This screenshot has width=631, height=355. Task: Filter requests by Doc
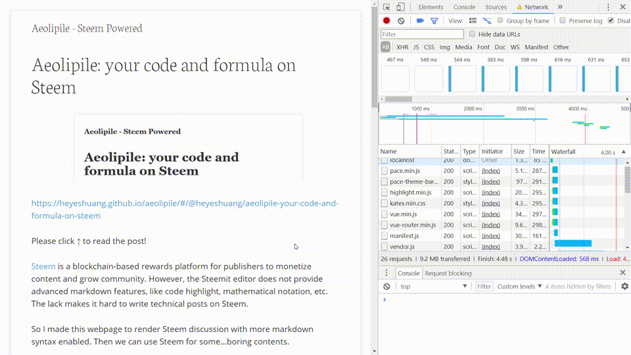click(x=500, y=47)
